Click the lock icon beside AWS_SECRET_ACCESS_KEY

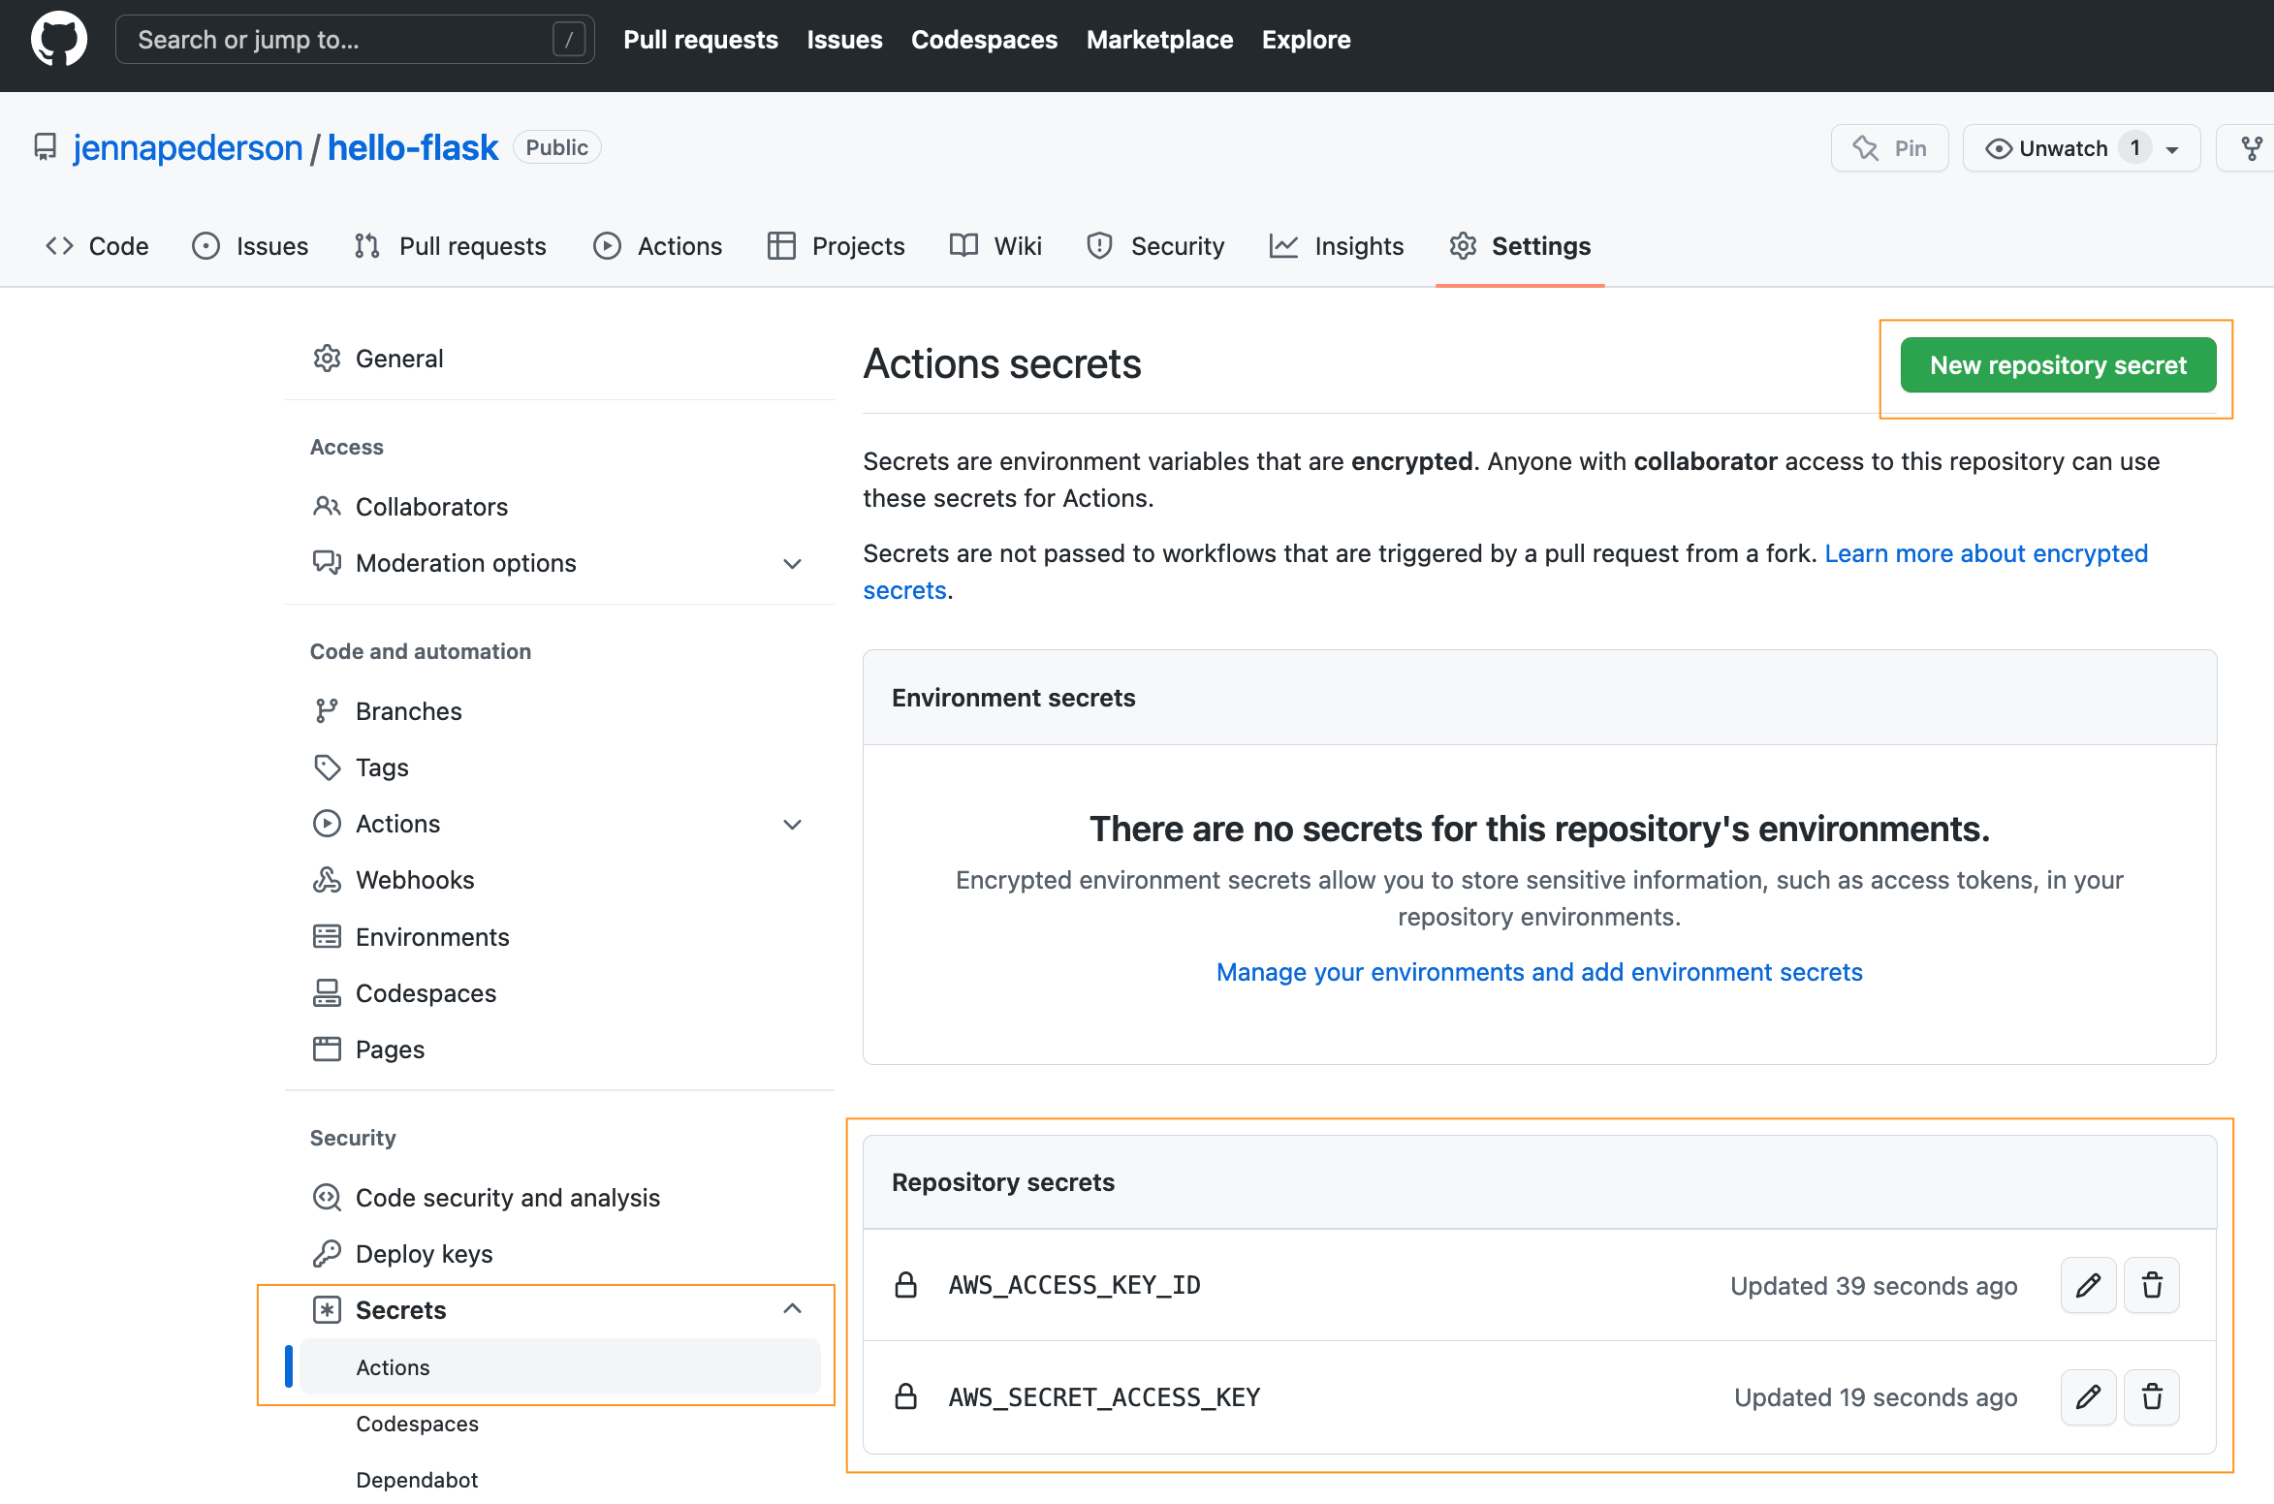[x=906, y=1397]
